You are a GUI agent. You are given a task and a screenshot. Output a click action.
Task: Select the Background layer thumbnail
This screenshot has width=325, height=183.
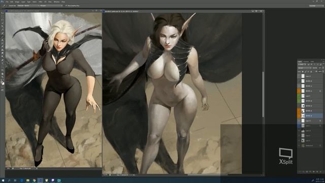(303, 145)
